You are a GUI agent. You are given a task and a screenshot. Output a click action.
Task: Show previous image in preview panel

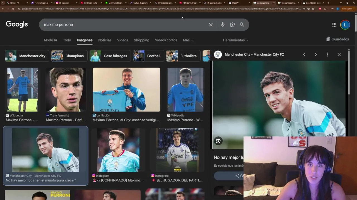[x=304, y=54]
